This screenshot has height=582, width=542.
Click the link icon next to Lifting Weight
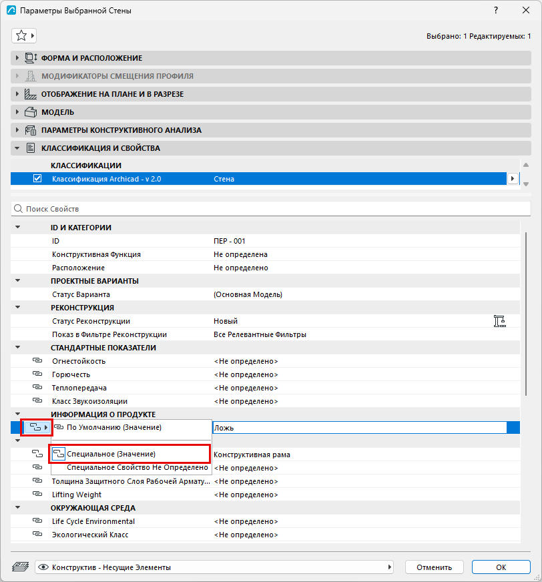click(37, 494)
